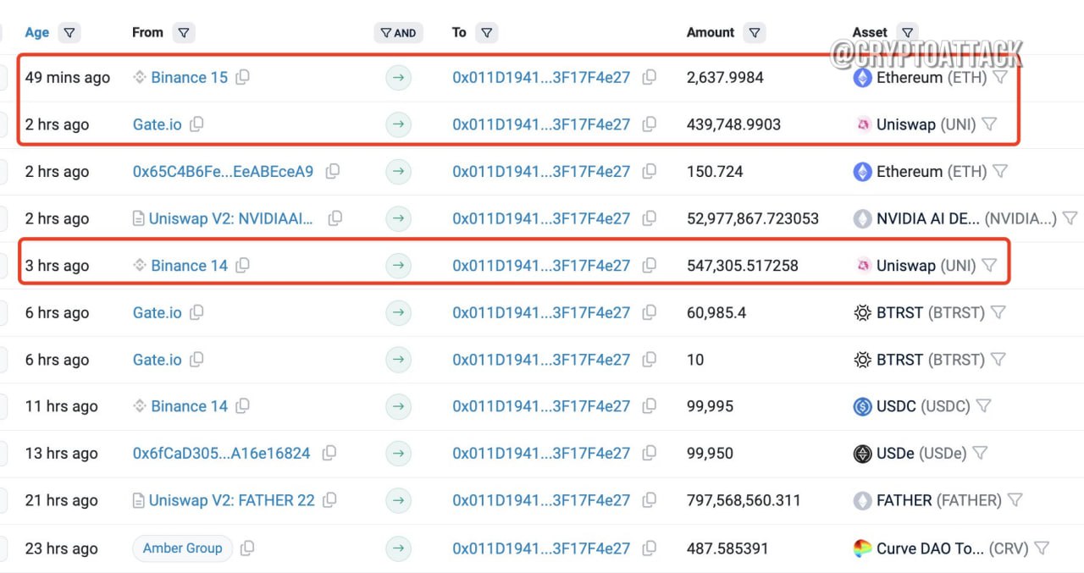
Task: Open the Amount column filter
Action: [x=754, y=33]
